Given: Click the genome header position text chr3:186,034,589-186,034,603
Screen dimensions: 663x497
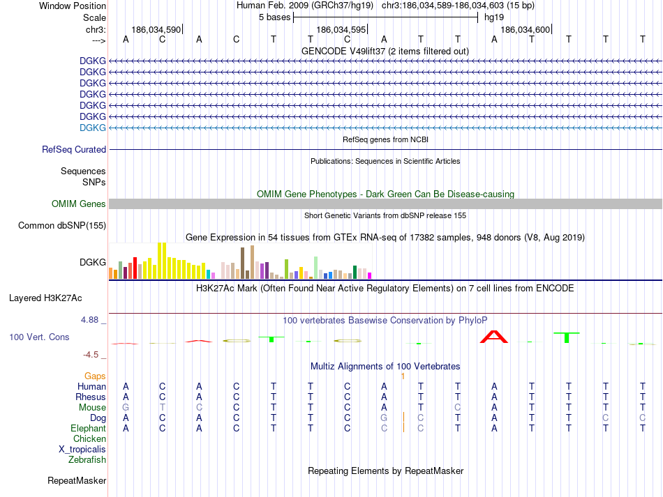Looking at the screenshot, I should coord(442,6).
